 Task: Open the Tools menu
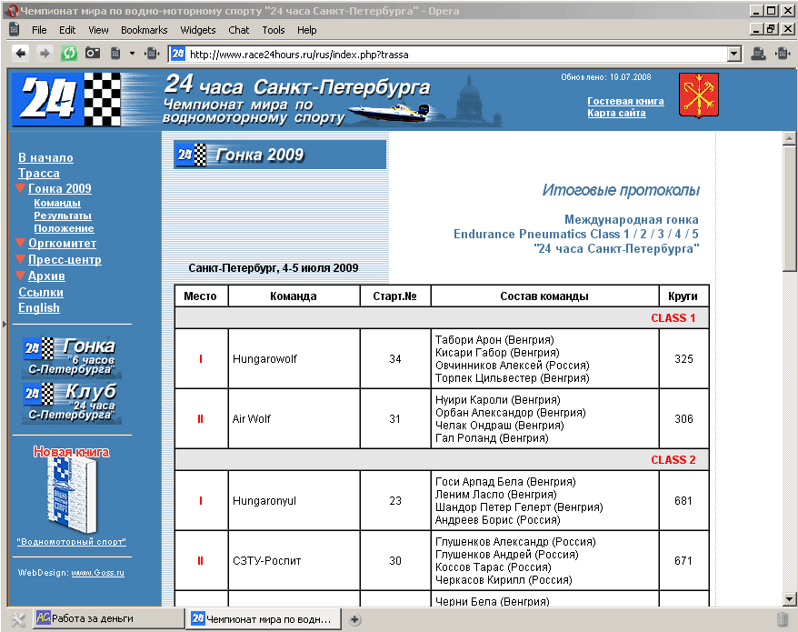(274, 30)
